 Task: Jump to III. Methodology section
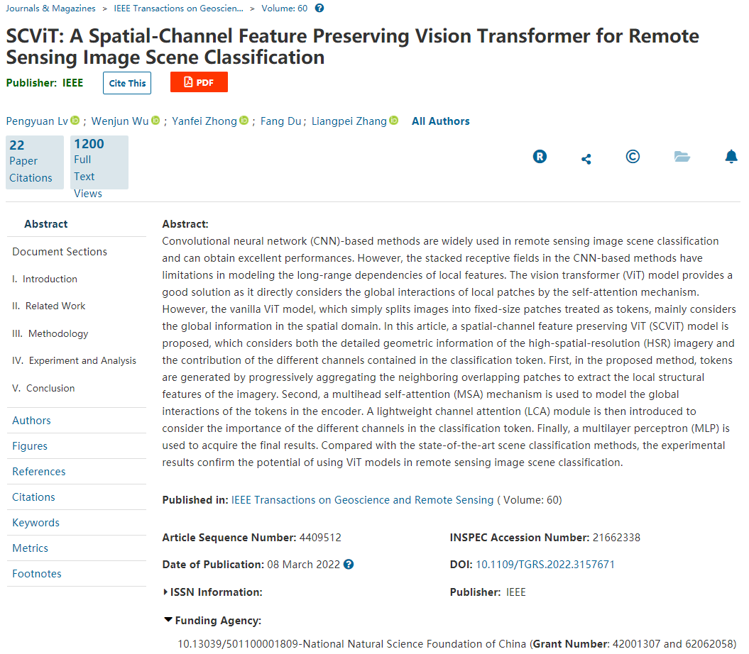pyautogui.click(x=50, y=333)
